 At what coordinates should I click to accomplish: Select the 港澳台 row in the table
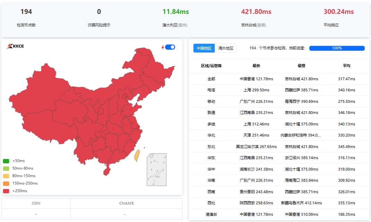click(x=211, y=214)
